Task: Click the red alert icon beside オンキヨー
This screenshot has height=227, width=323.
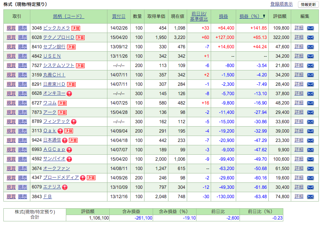Action: 69,94
